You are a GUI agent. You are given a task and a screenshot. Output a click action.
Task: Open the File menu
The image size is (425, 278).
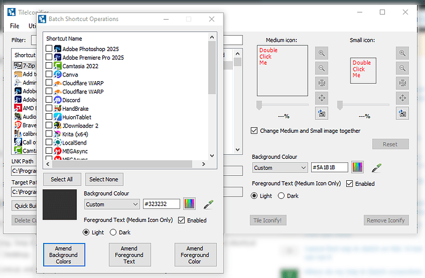coord(15,26)
